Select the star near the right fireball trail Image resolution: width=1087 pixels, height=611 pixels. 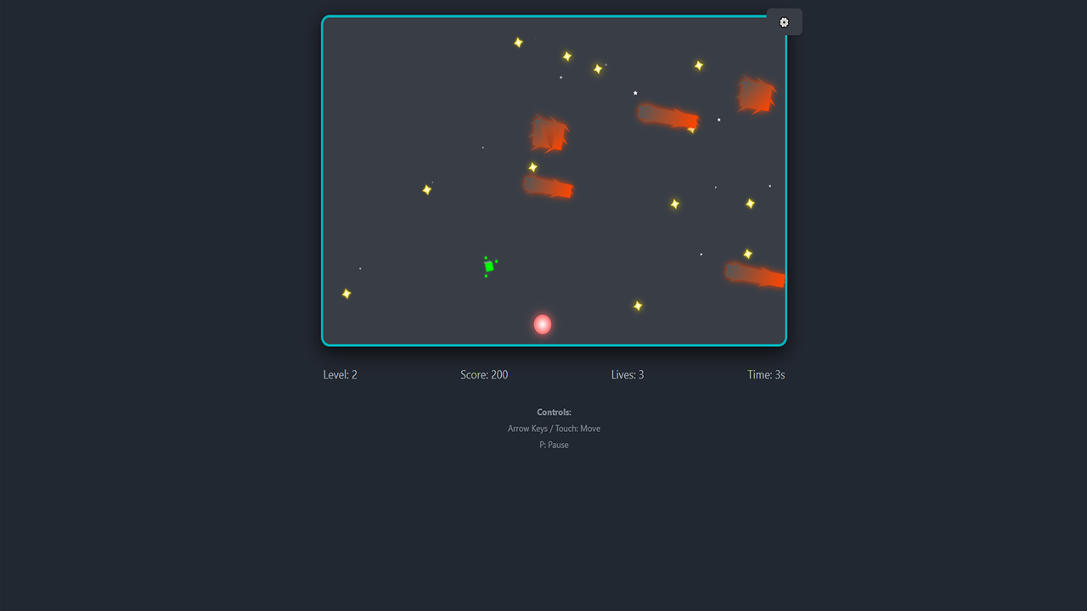(747, 252)
